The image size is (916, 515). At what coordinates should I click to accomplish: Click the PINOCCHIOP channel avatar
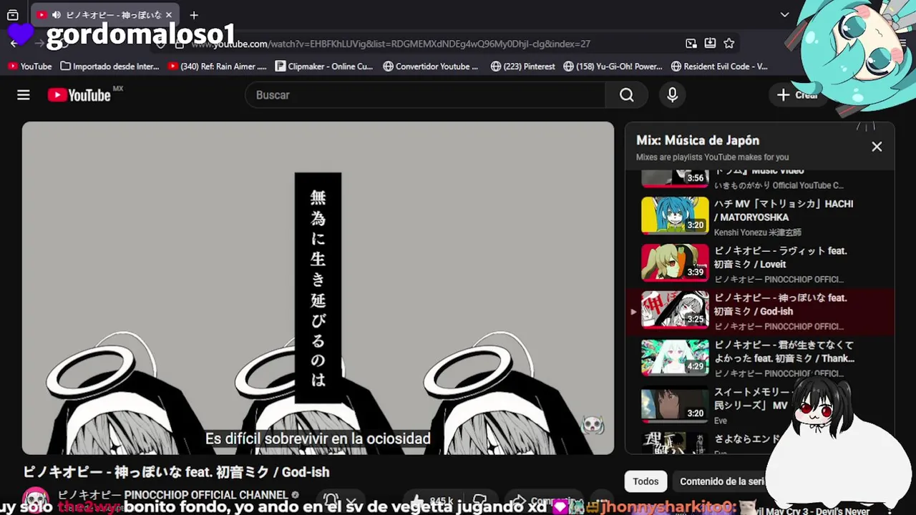[36, 499]
